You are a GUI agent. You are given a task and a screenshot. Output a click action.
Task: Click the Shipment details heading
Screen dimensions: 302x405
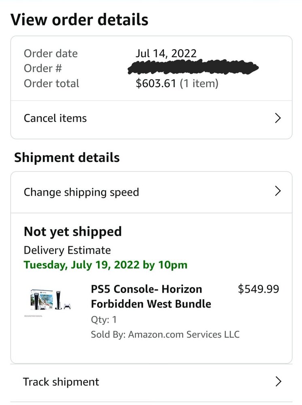[67, 157]
